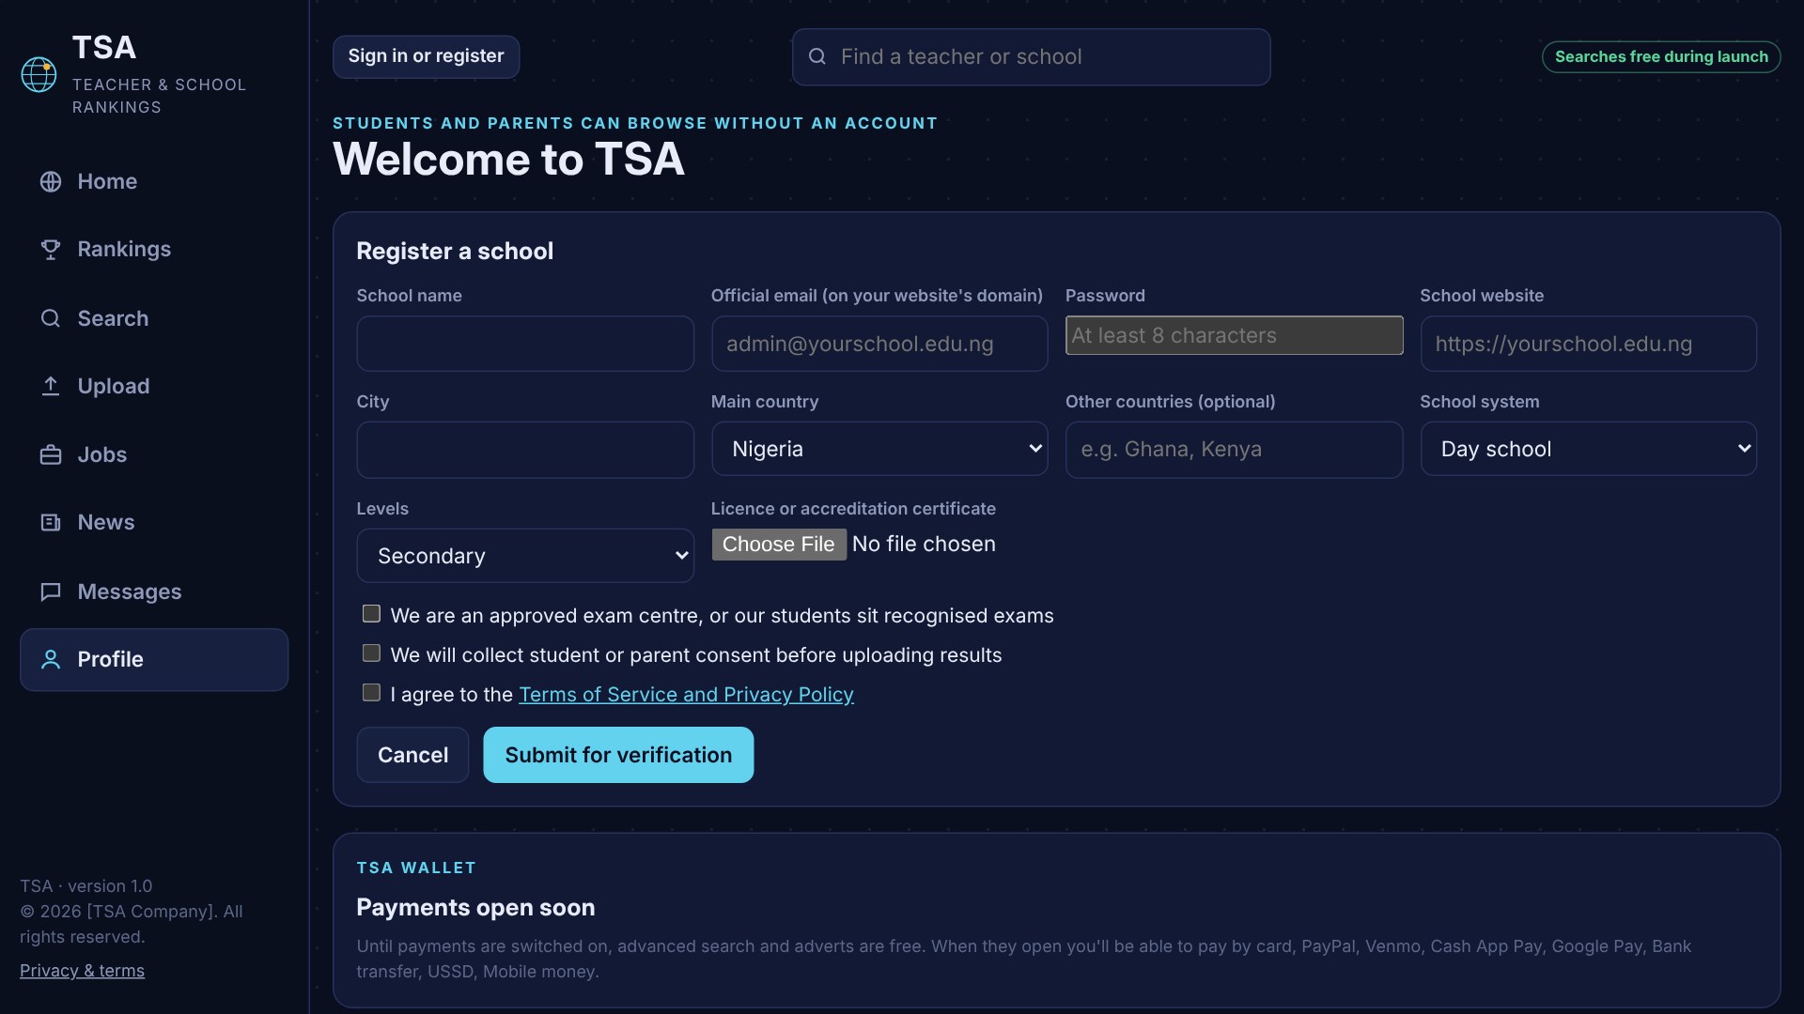
Task: Click the Find a teacher or school box
Action: click(1031, 57)
